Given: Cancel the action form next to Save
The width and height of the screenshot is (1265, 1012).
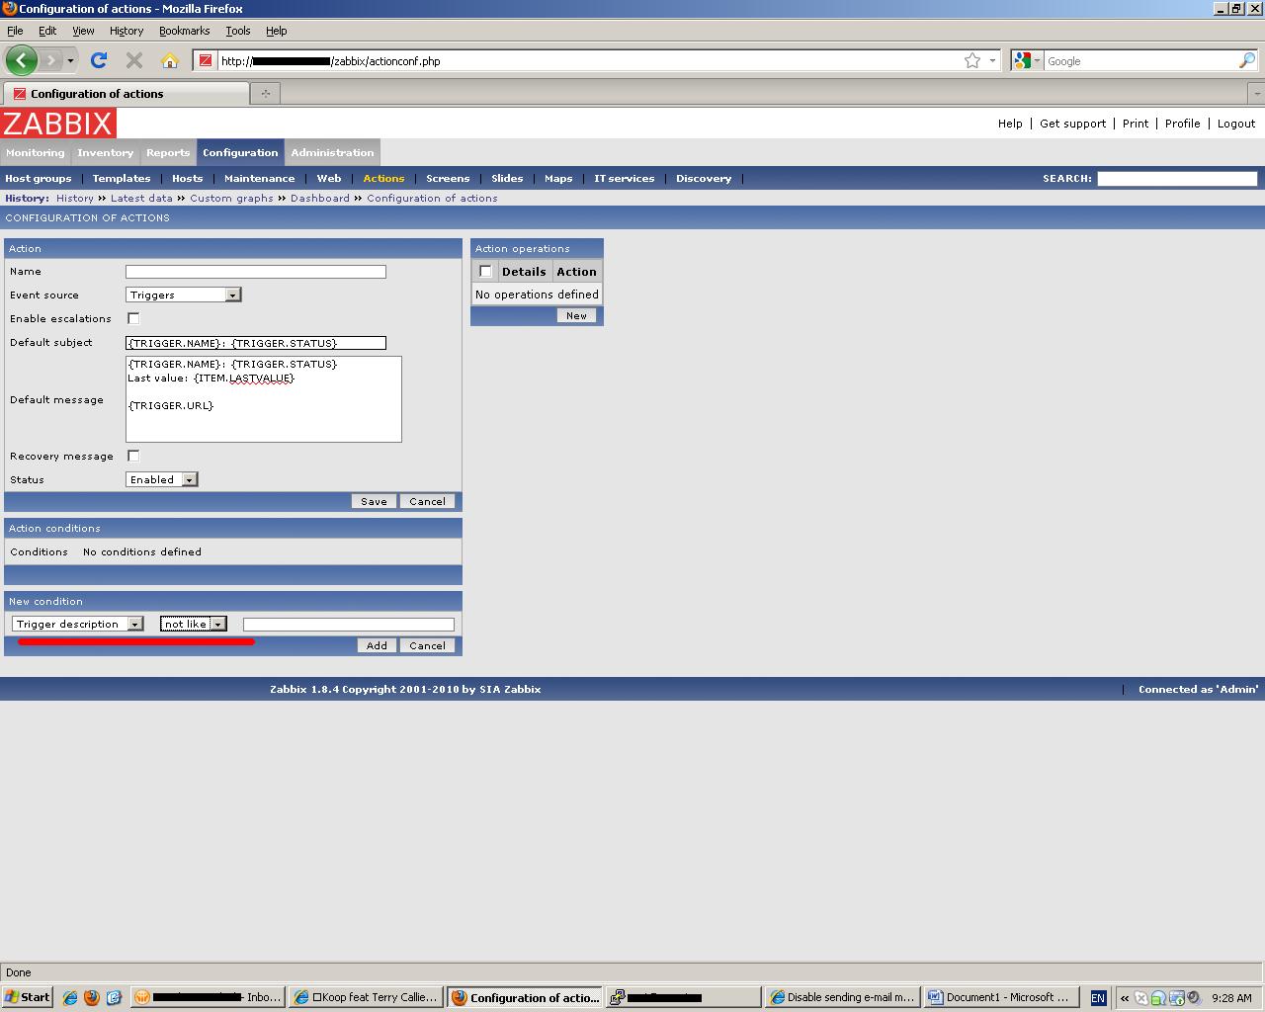Looking at the screenshot, I should [x=427, y=501].
